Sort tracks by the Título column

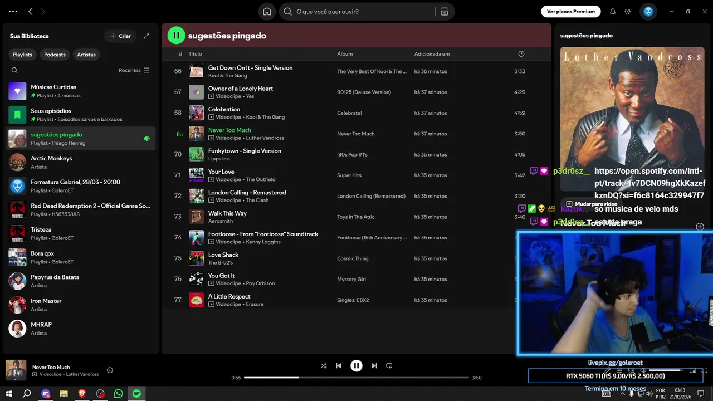coord(195,54)
